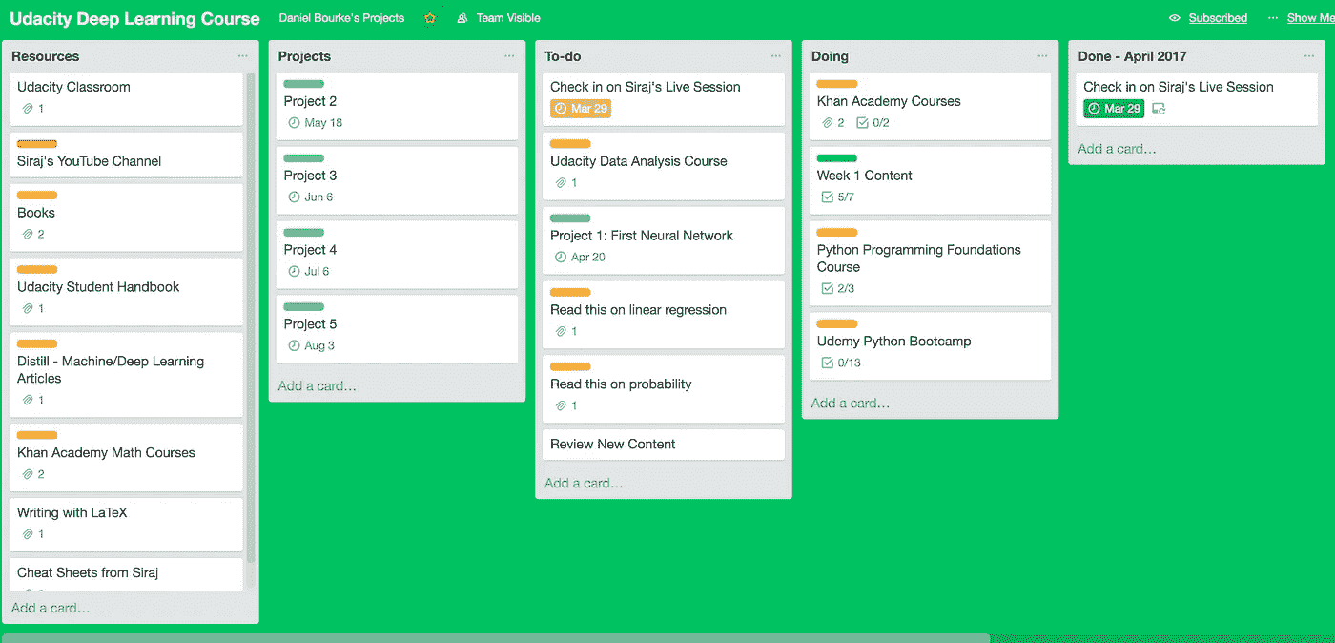Open the To-do list menu (three dots)
Screen dimensions: 1335x643
pyautogui.click(x=776, y=56)
